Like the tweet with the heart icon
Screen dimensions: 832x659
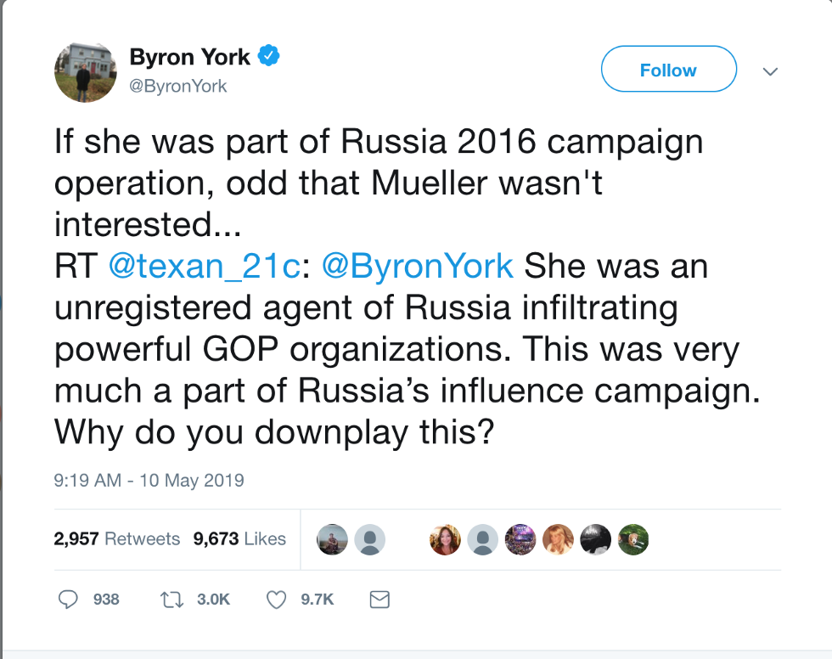(276, 600)
